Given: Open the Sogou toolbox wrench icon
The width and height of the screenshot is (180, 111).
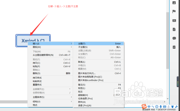Looking at the screenshot, I should pos(176,107).
